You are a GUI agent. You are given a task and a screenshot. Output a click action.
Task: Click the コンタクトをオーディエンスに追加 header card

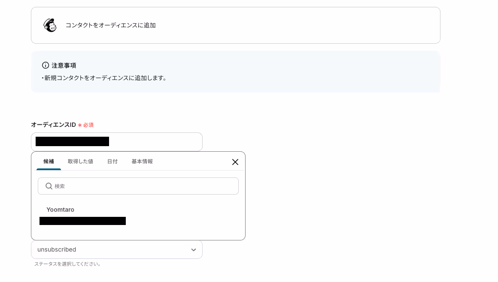[x=236, y=25]
